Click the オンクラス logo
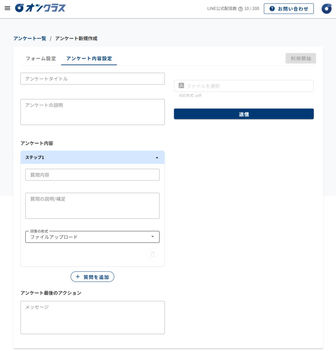Screen dimensions: 336x351 point(40,8)
